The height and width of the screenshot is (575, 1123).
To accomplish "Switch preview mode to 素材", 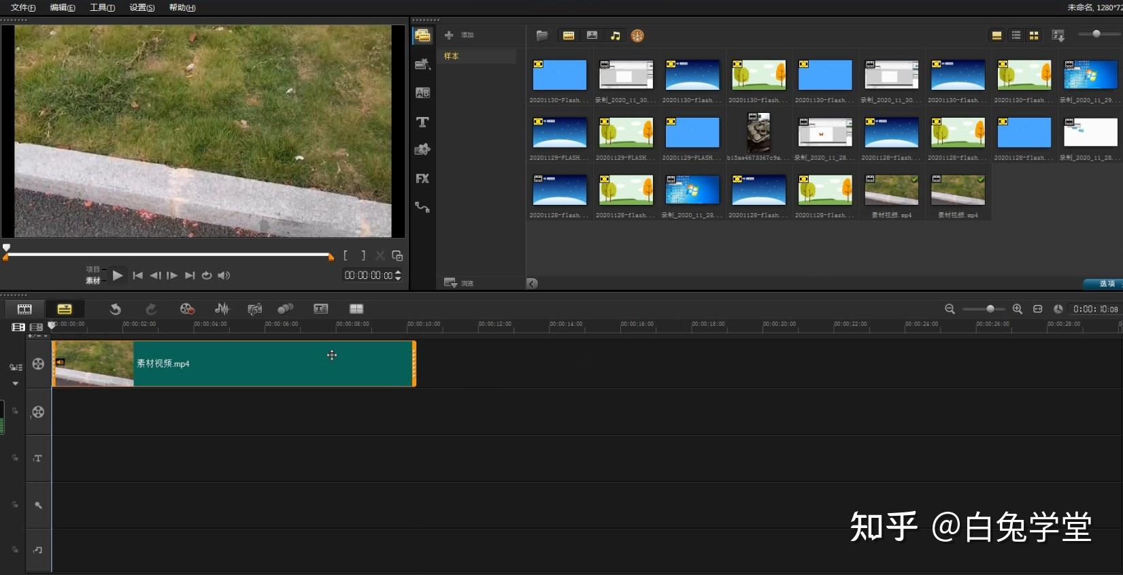I will click(x=93, y=280).
